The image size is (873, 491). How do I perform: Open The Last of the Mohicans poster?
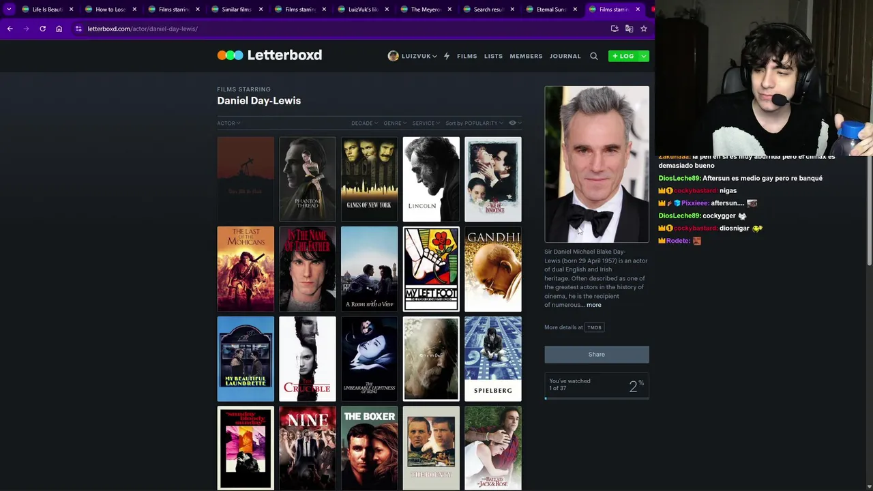[246, 269]
